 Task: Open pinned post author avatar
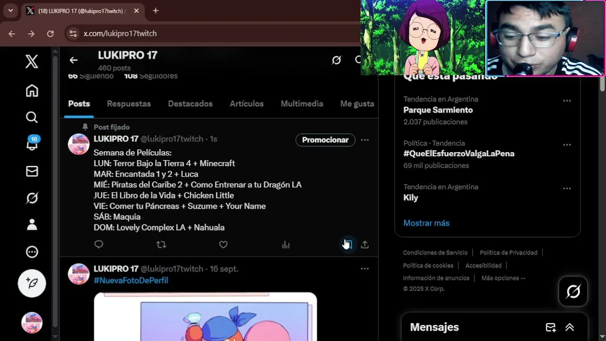coord(79,144)
